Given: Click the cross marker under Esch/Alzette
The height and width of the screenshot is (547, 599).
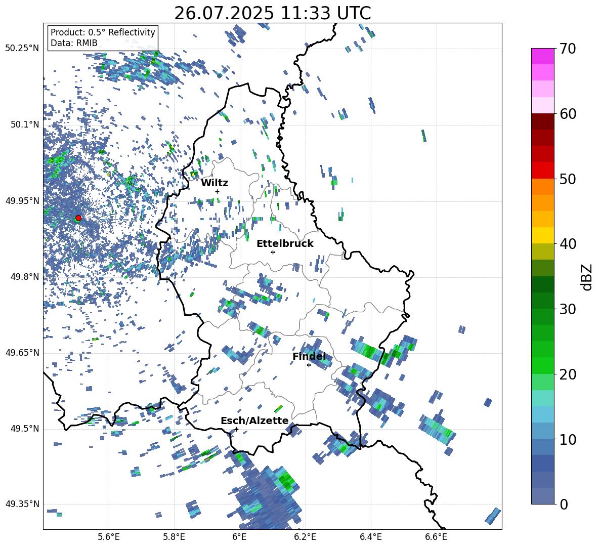Looking at the screenshot, I should (x=236, y=429).
